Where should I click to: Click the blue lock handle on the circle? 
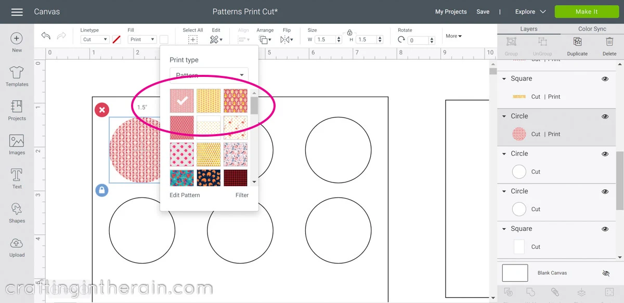(102, 190)
